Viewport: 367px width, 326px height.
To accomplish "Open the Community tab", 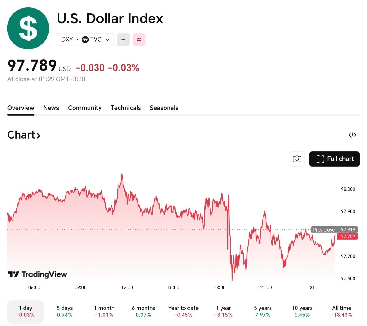I will (x=85, y=108).
